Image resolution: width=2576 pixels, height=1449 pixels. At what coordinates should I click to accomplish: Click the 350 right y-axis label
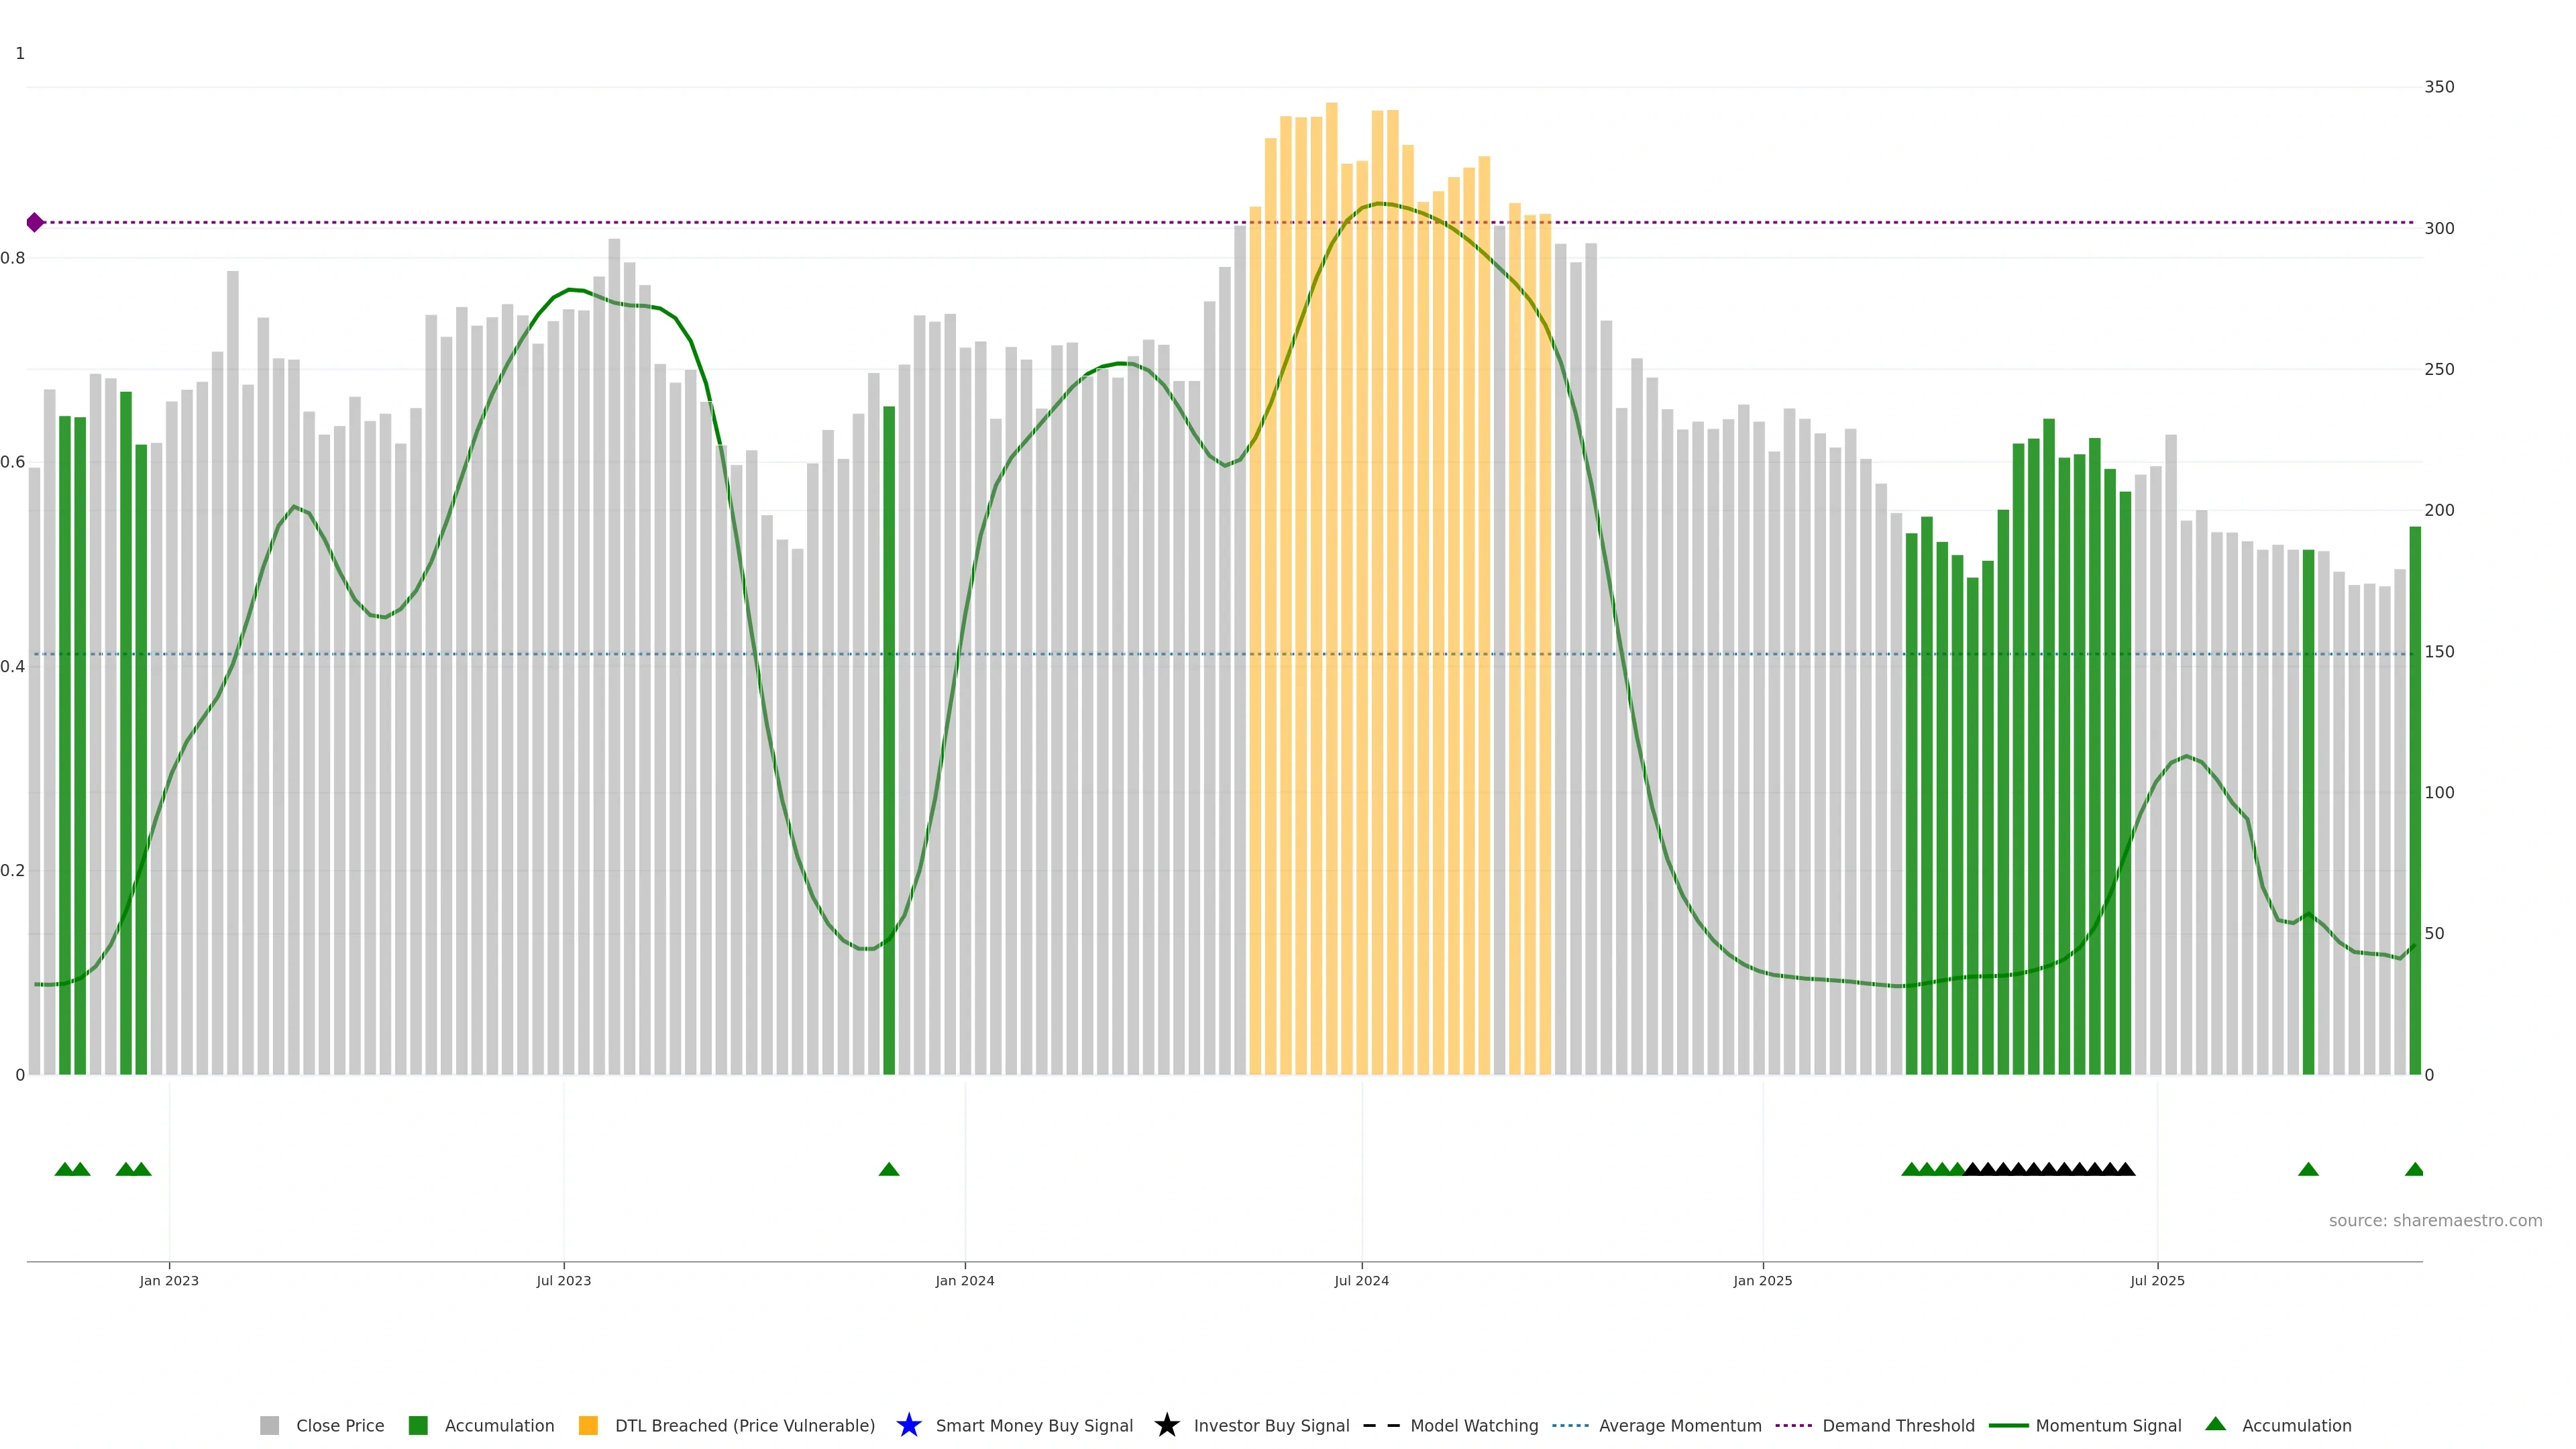point(2439,87)
